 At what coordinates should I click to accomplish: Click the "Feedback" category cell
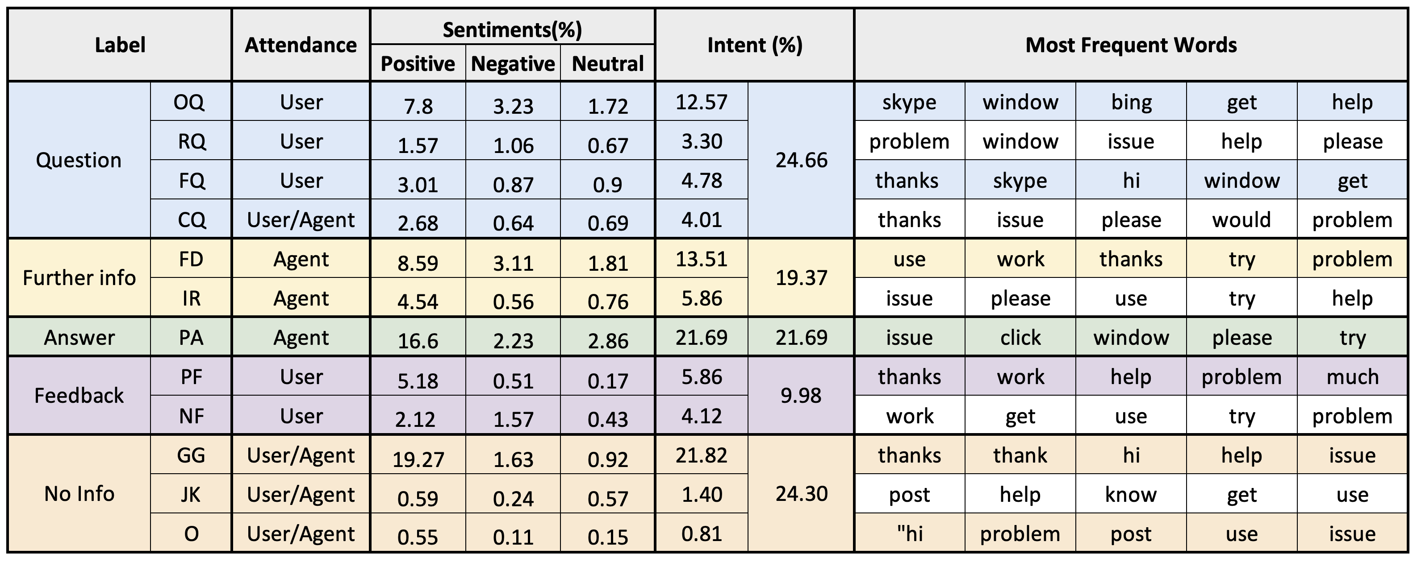coord(79,395)
